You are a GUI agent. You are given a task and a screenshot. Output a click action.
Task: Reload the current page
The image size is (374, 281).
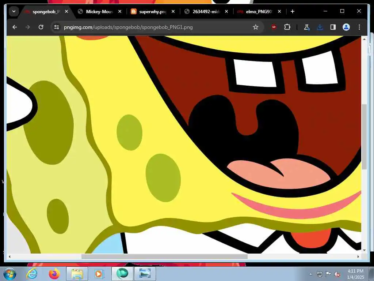click(41, 27)
